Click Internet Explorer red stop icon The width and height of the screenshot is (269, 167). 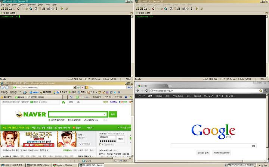pos(83,88)
